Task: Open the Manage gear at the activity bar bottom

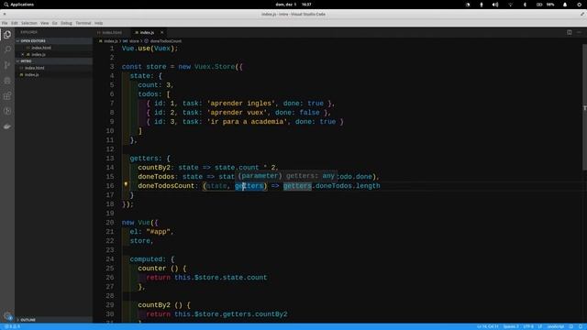Action: coord(7,315)
